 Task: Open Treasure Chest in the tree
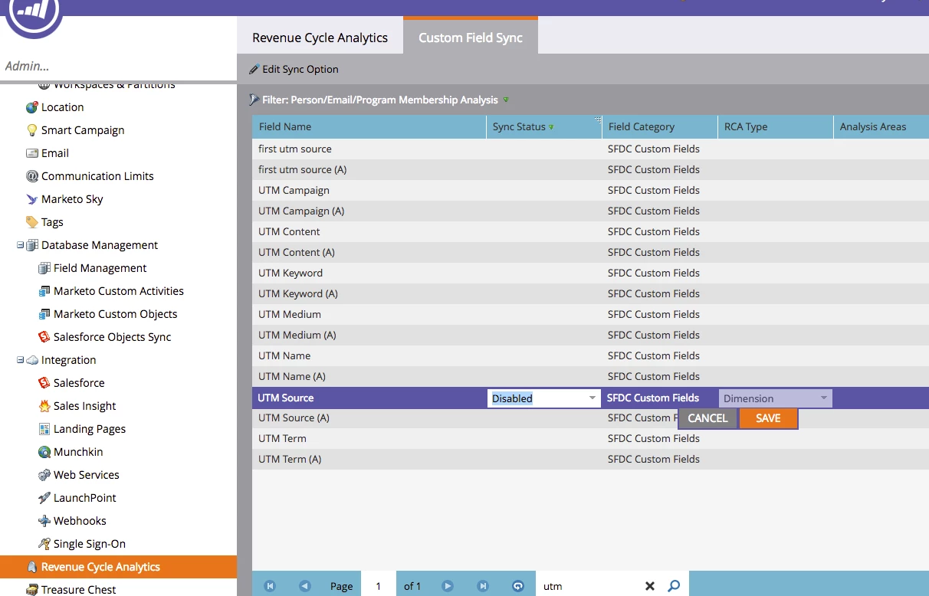[x=79, y=590]
